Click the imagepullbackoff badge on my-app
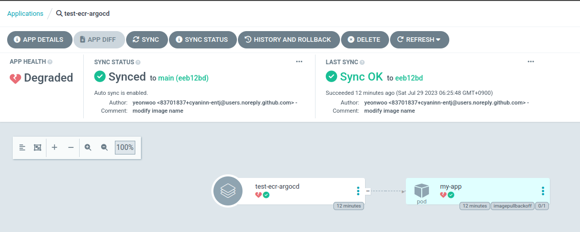The width and height of the screenshot is (580, 232). 512,206
